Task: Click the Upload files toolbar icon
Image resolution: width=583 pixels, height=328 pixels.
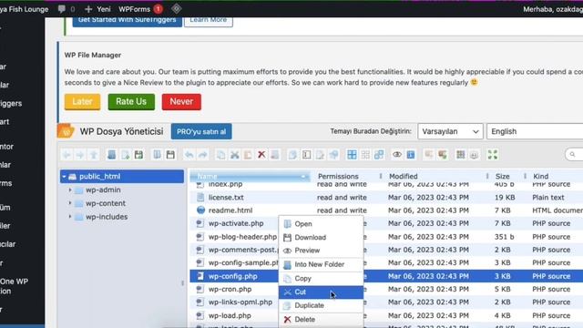Action: click(138, 155)
